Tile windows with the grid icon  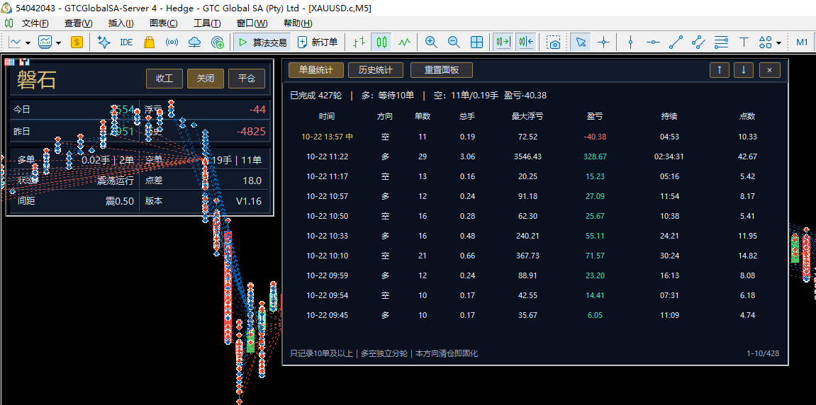[x=476, y=42]
